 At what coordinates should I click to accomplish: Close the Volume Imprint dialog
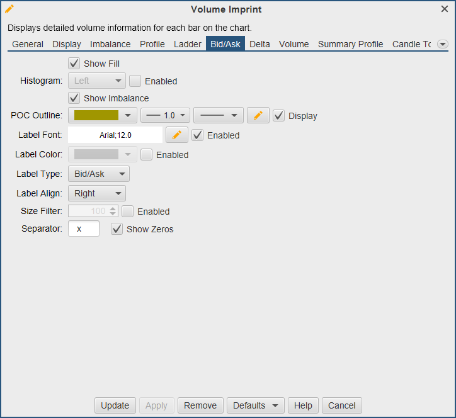445,9
